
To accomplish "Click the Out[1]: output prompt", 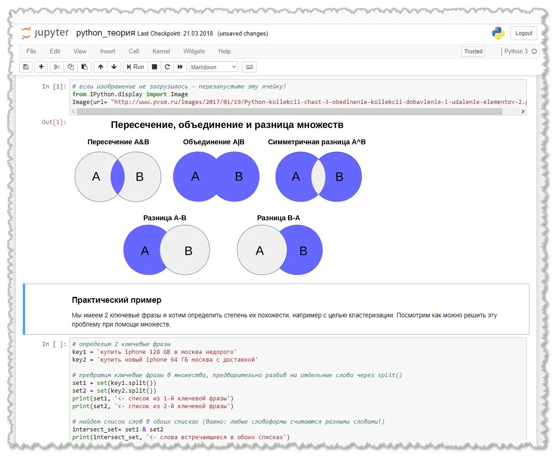I will tap(54, 122).
